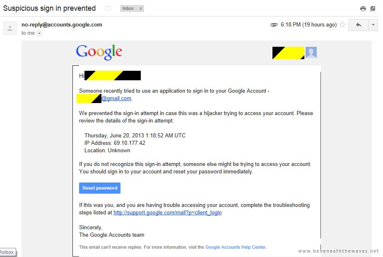This screenshot has width=383, height=257.
Task: Remove the Inbox label with the x
Action: [x=140, y=9]
